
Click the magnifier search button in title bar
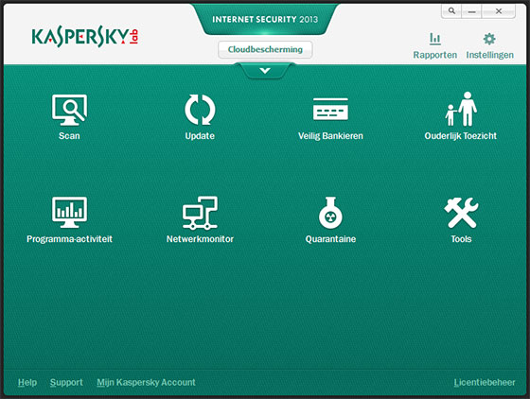pyautogui.click(x=451, y=11)
